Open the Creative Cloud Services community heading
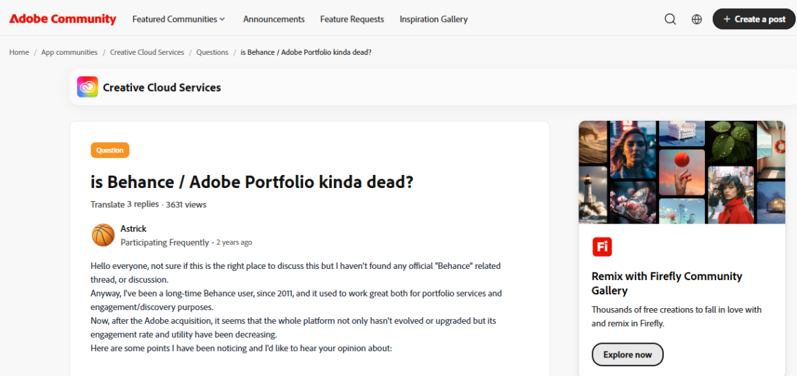The height and width of the screenshot is (376, 797). (161, 87)
